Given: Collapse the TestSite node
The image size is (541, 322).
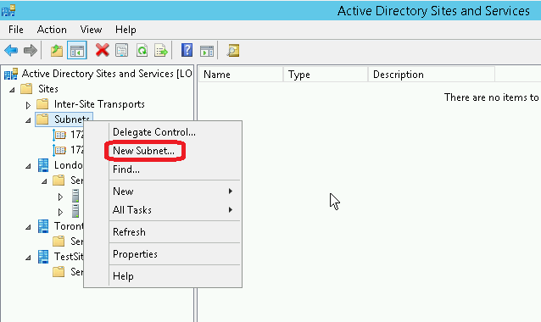Looking at the screenshot, I should click(x=28, y=258).
